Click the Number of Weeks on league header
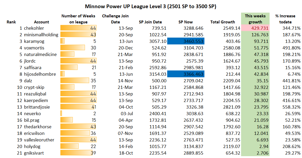 [x=78, y=19]
